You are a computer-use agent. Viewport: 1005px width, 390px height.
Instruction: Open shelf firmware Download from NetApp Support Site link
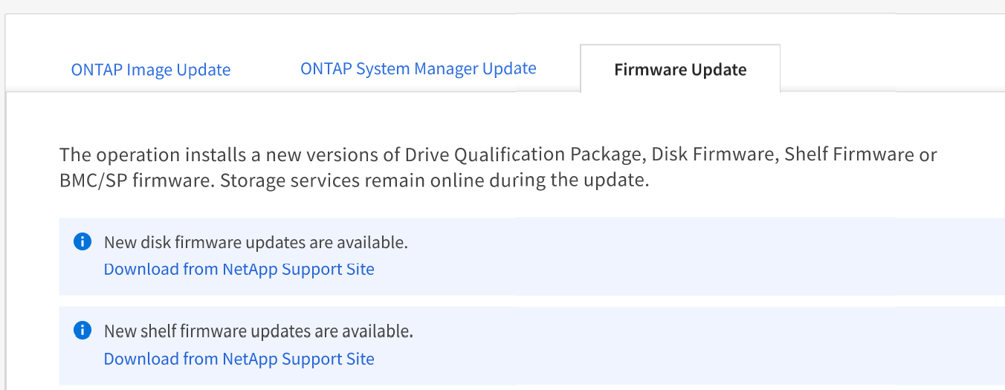[239, 359]
